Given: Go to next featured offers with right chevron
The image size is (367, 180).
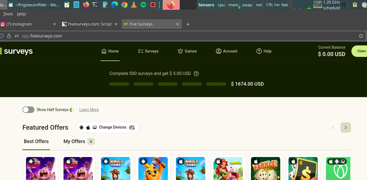Looking at the screenshot, I should 346,127.
